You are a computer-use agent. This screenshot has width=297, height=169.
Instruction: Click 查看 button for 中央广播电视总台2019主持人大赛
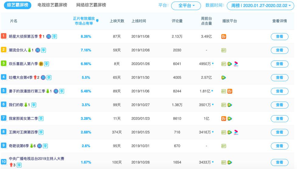pyautogui.click(x=280, y=162)
